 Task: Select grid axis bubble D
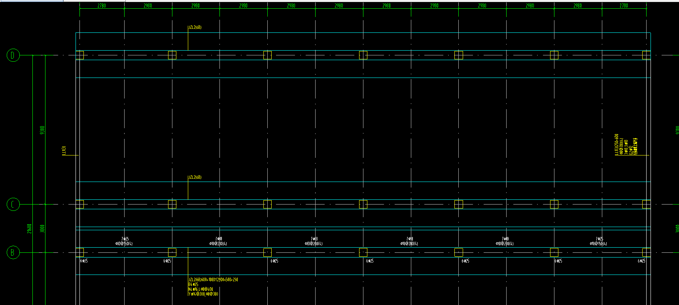tap(13, 55)
